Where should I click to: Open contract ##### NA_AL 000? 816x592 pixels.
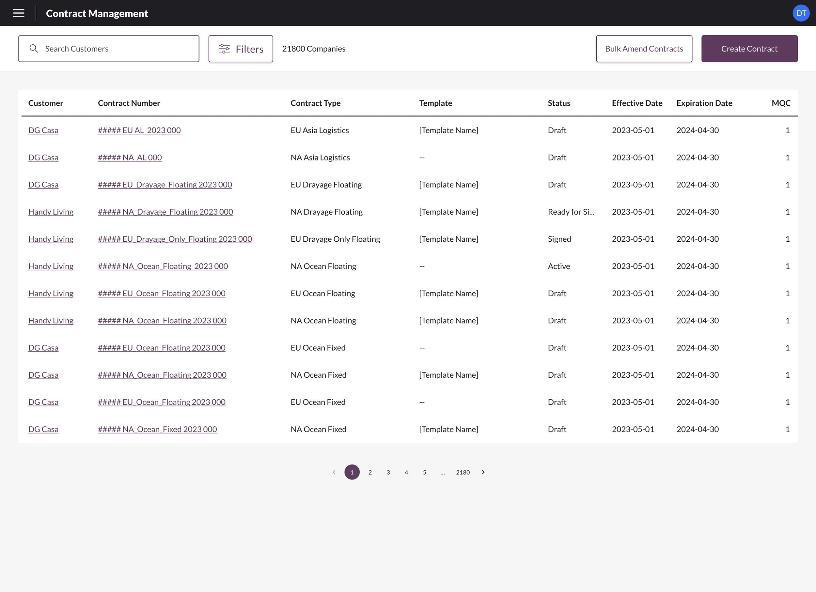(130, 158)
